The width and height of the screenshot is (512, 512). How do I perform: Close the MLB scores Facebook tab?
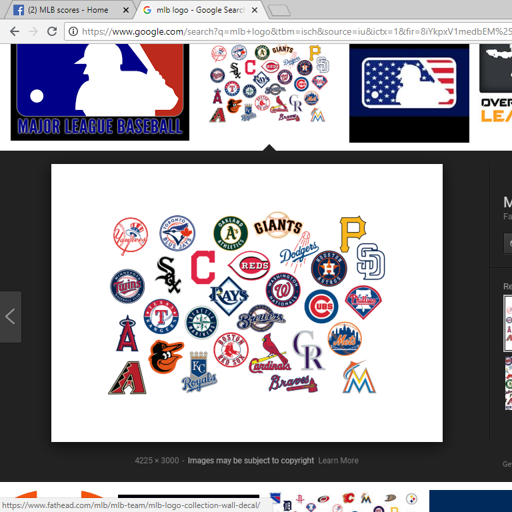pyautogui.click(x=126, y=10)
